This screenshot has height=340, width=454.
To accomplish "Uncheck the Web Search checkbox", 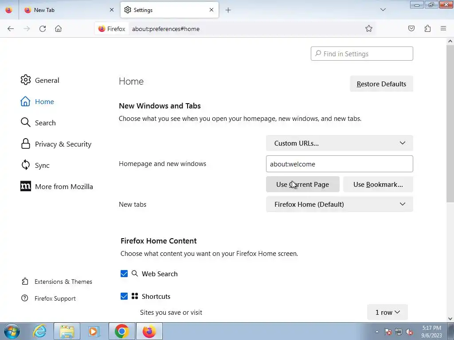I will click(124, 274).
